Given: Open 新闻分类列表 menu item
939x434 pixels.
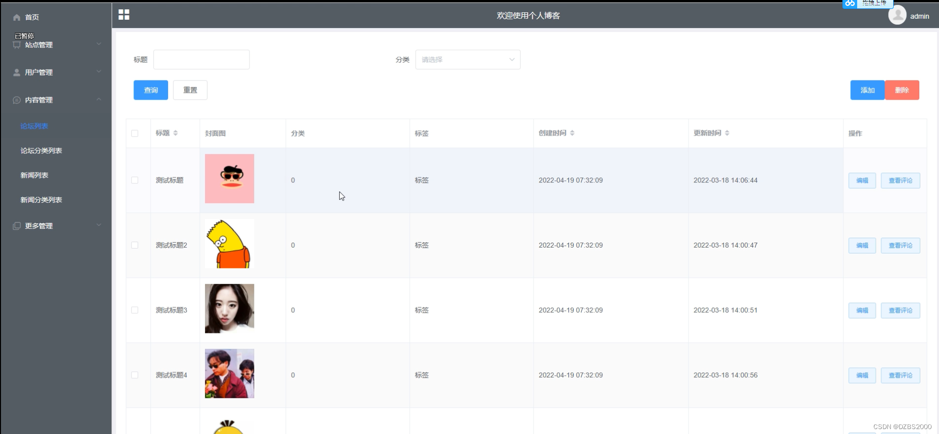Looking at the screenshot, I should [x=41, y=200].
